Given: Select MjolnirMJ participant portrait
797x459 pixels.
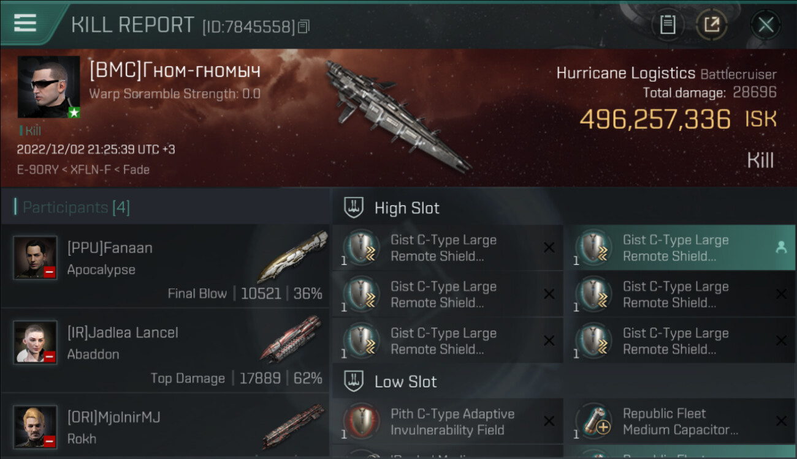Looking at the screenshot, I should tap(36, 427).
